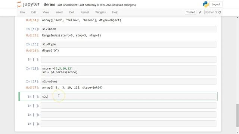Select the last empty cell at the bottom
This screenshot has height=134, width=239.
128,124
